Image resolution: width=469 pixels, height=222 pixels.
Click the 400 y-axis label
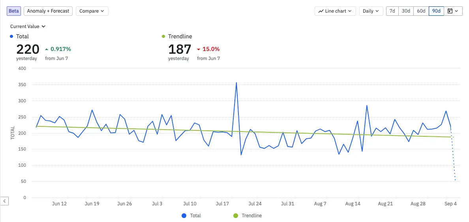tap(23, 68)
